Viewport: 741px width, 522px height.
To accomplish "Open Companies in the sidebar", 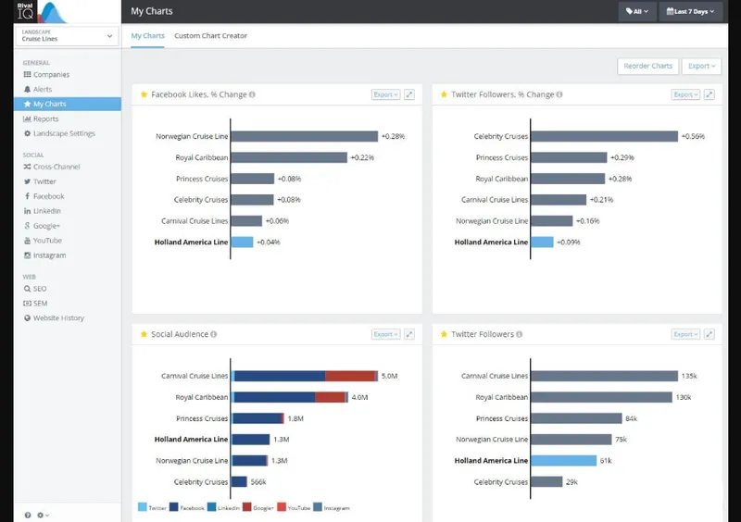I will 46,75.
